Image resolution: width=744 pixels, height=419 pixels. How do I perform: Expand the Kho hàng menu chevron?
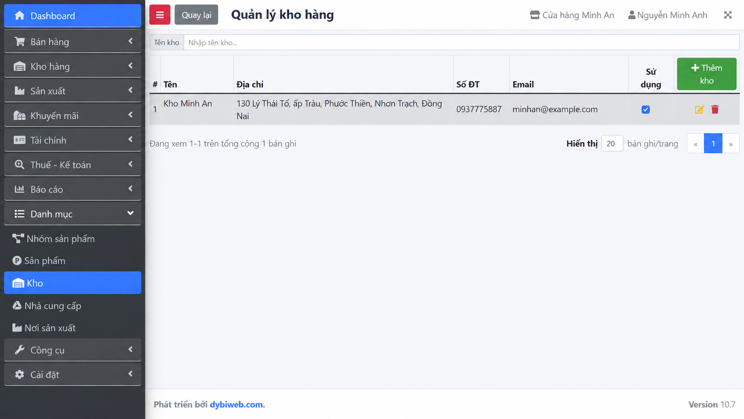130,66
